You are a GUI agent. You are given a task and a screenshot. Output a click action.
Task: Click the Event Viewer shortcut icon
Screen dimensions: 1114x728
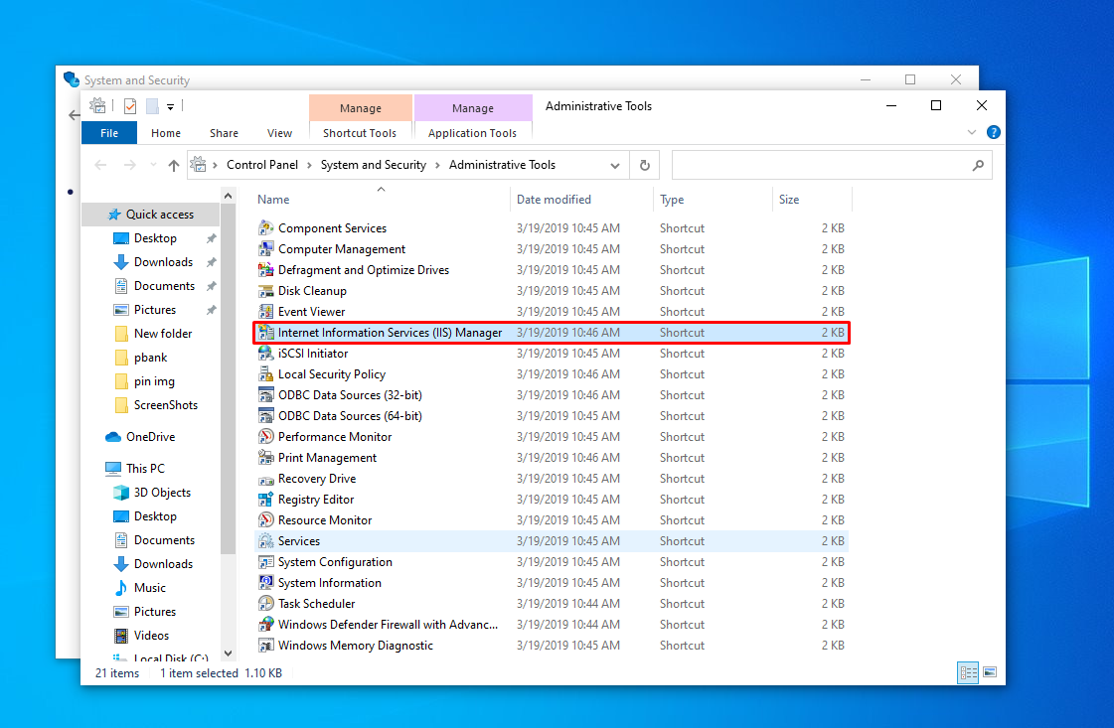pos(265,312)
